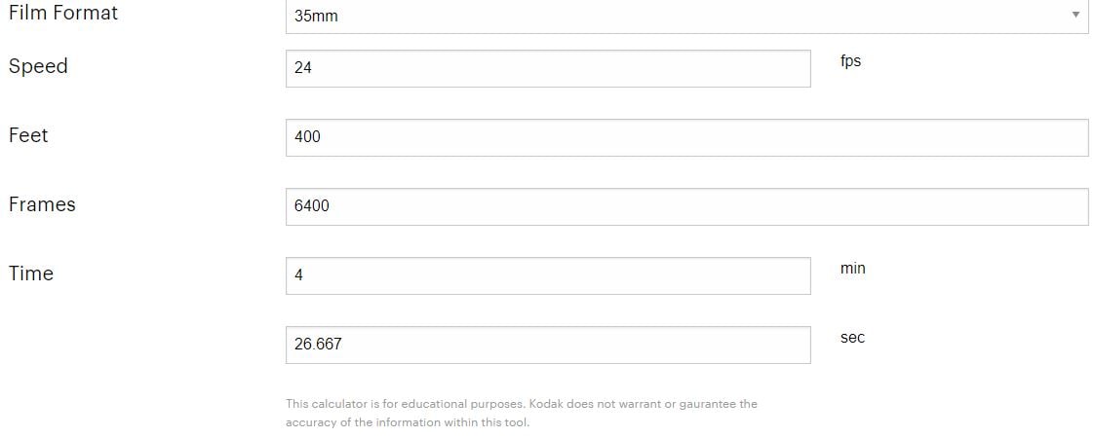This screenshot has width=1095, height=438.
Task: Click the sec unit text
Action: [x=852, y=338]
